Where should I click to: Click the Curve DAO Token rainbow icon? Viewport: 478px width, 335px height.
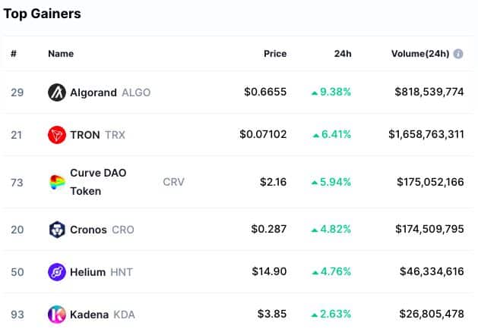[57, 182]
